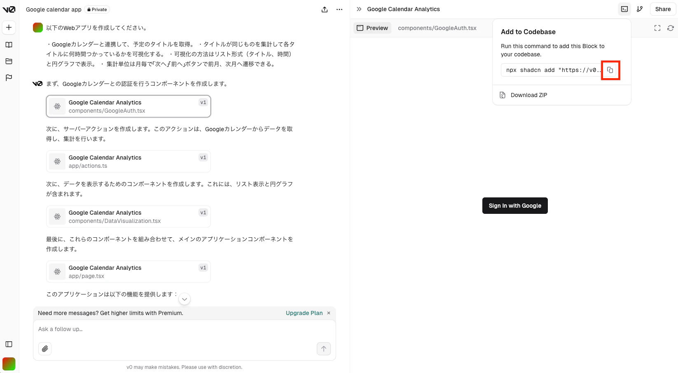Start a new chat with plus icon
This screenshot has width=678, height=373.
[9, 28]
